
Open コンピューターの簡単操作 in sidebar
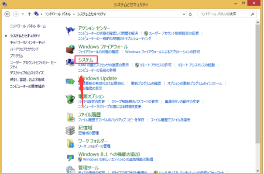click(x=27, y=86)
